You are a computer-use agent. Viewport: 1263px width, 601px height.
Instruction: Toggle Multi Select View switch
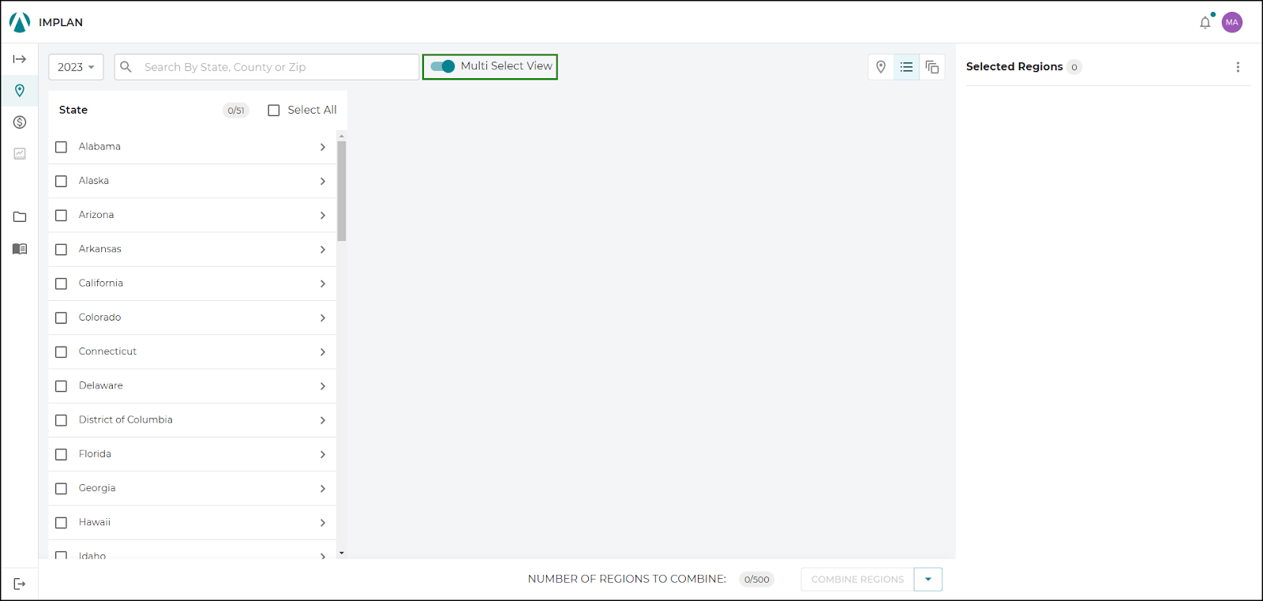pos(443,66)
